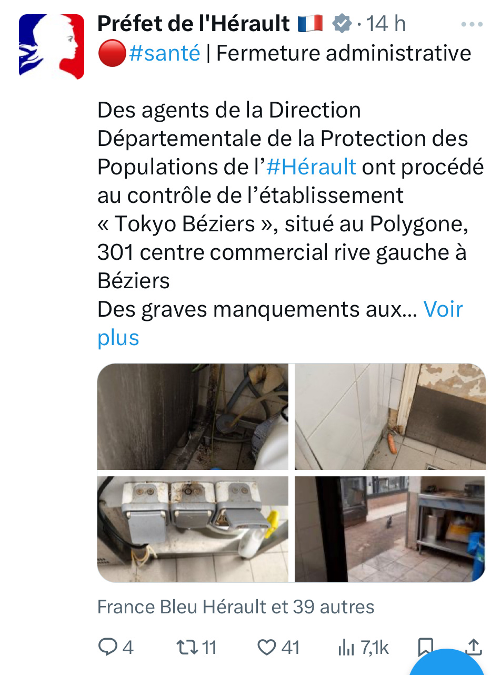501x675 pixels.
Task: Open the three-dot tweet options menu
Action: [x=471, y=24]
